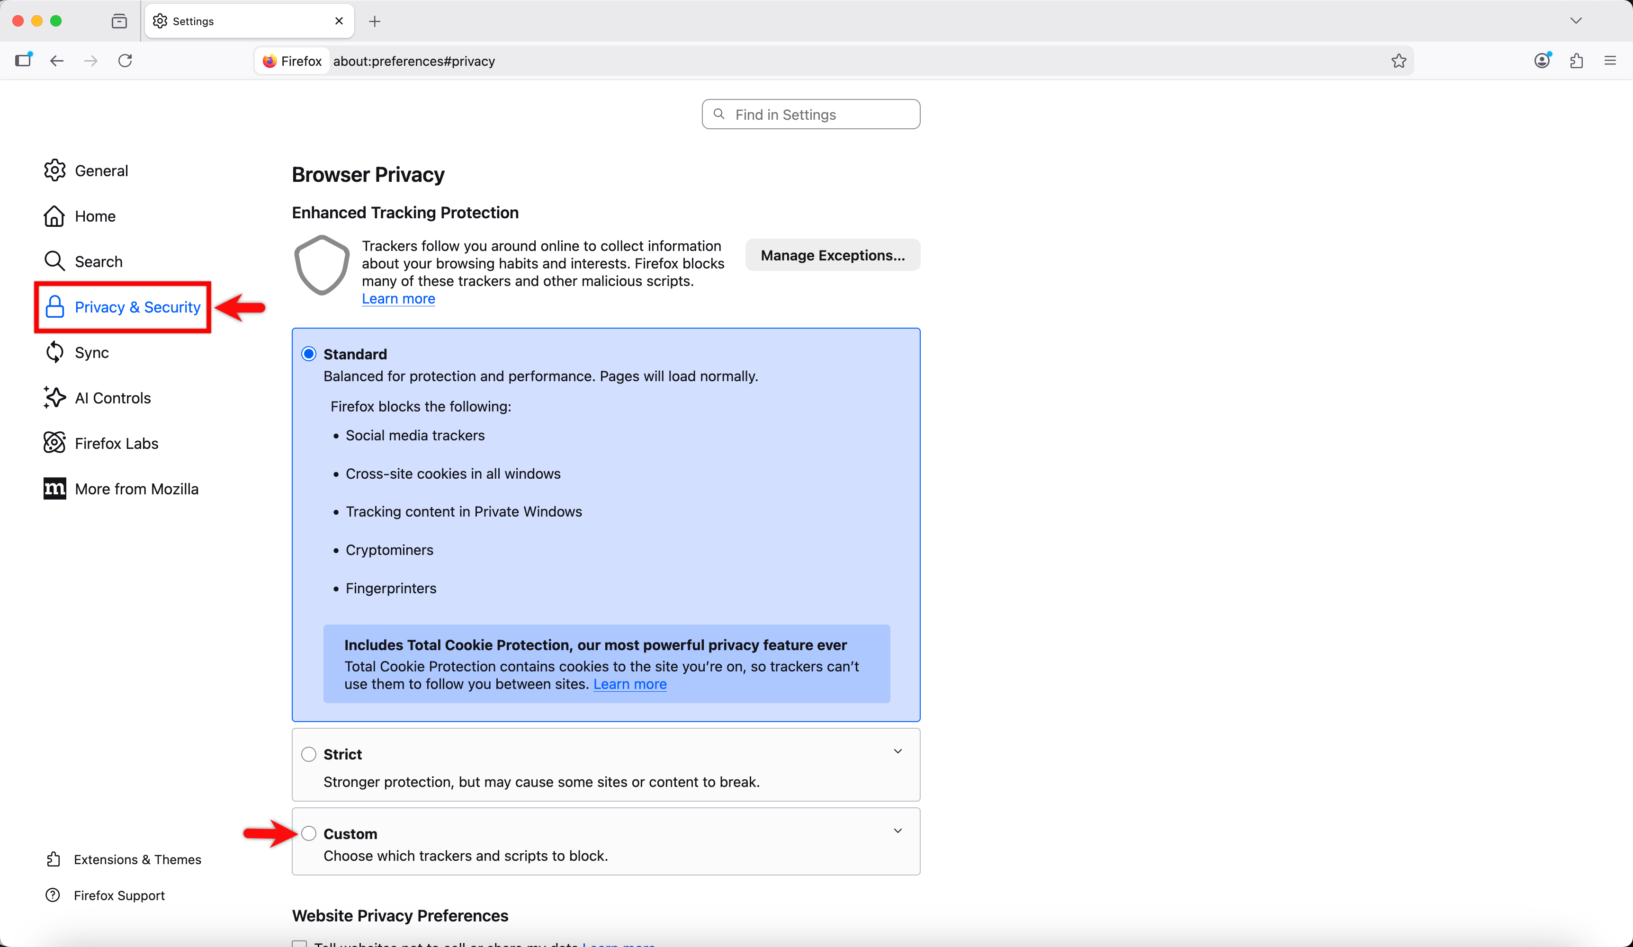Click the 'Social media trackers' list item

click(x=415, y=435)
